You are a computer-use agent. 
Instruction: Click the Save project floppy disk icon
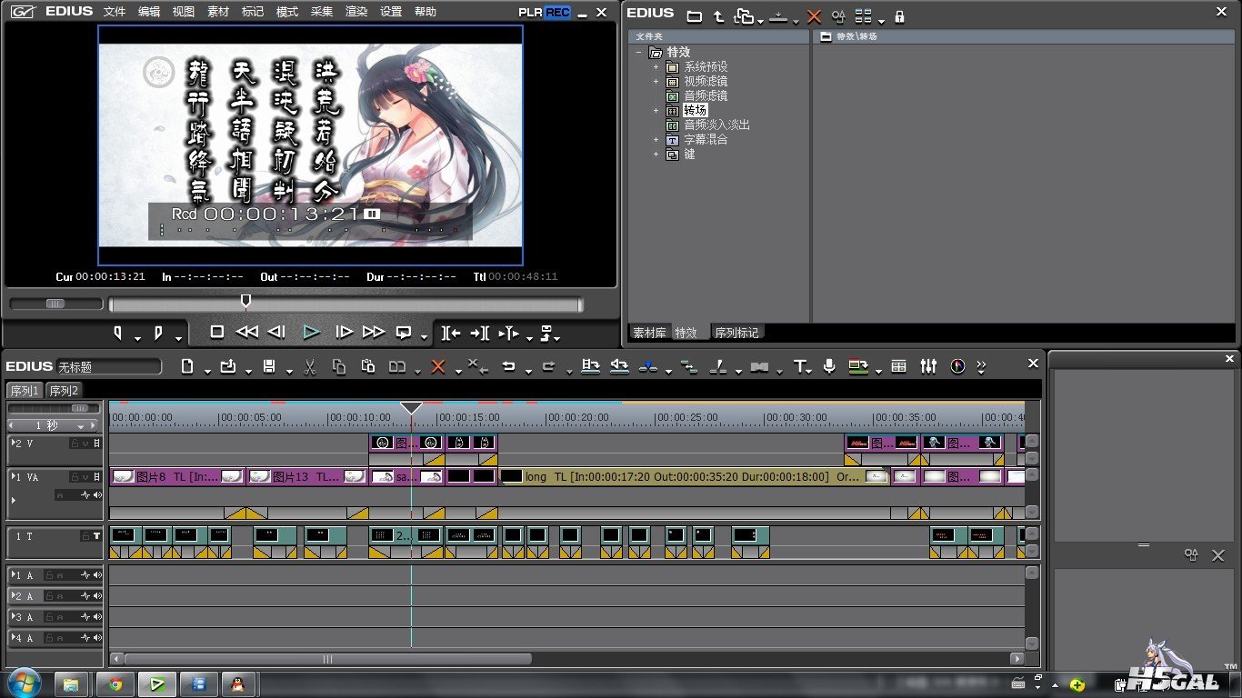click(268, 366)
